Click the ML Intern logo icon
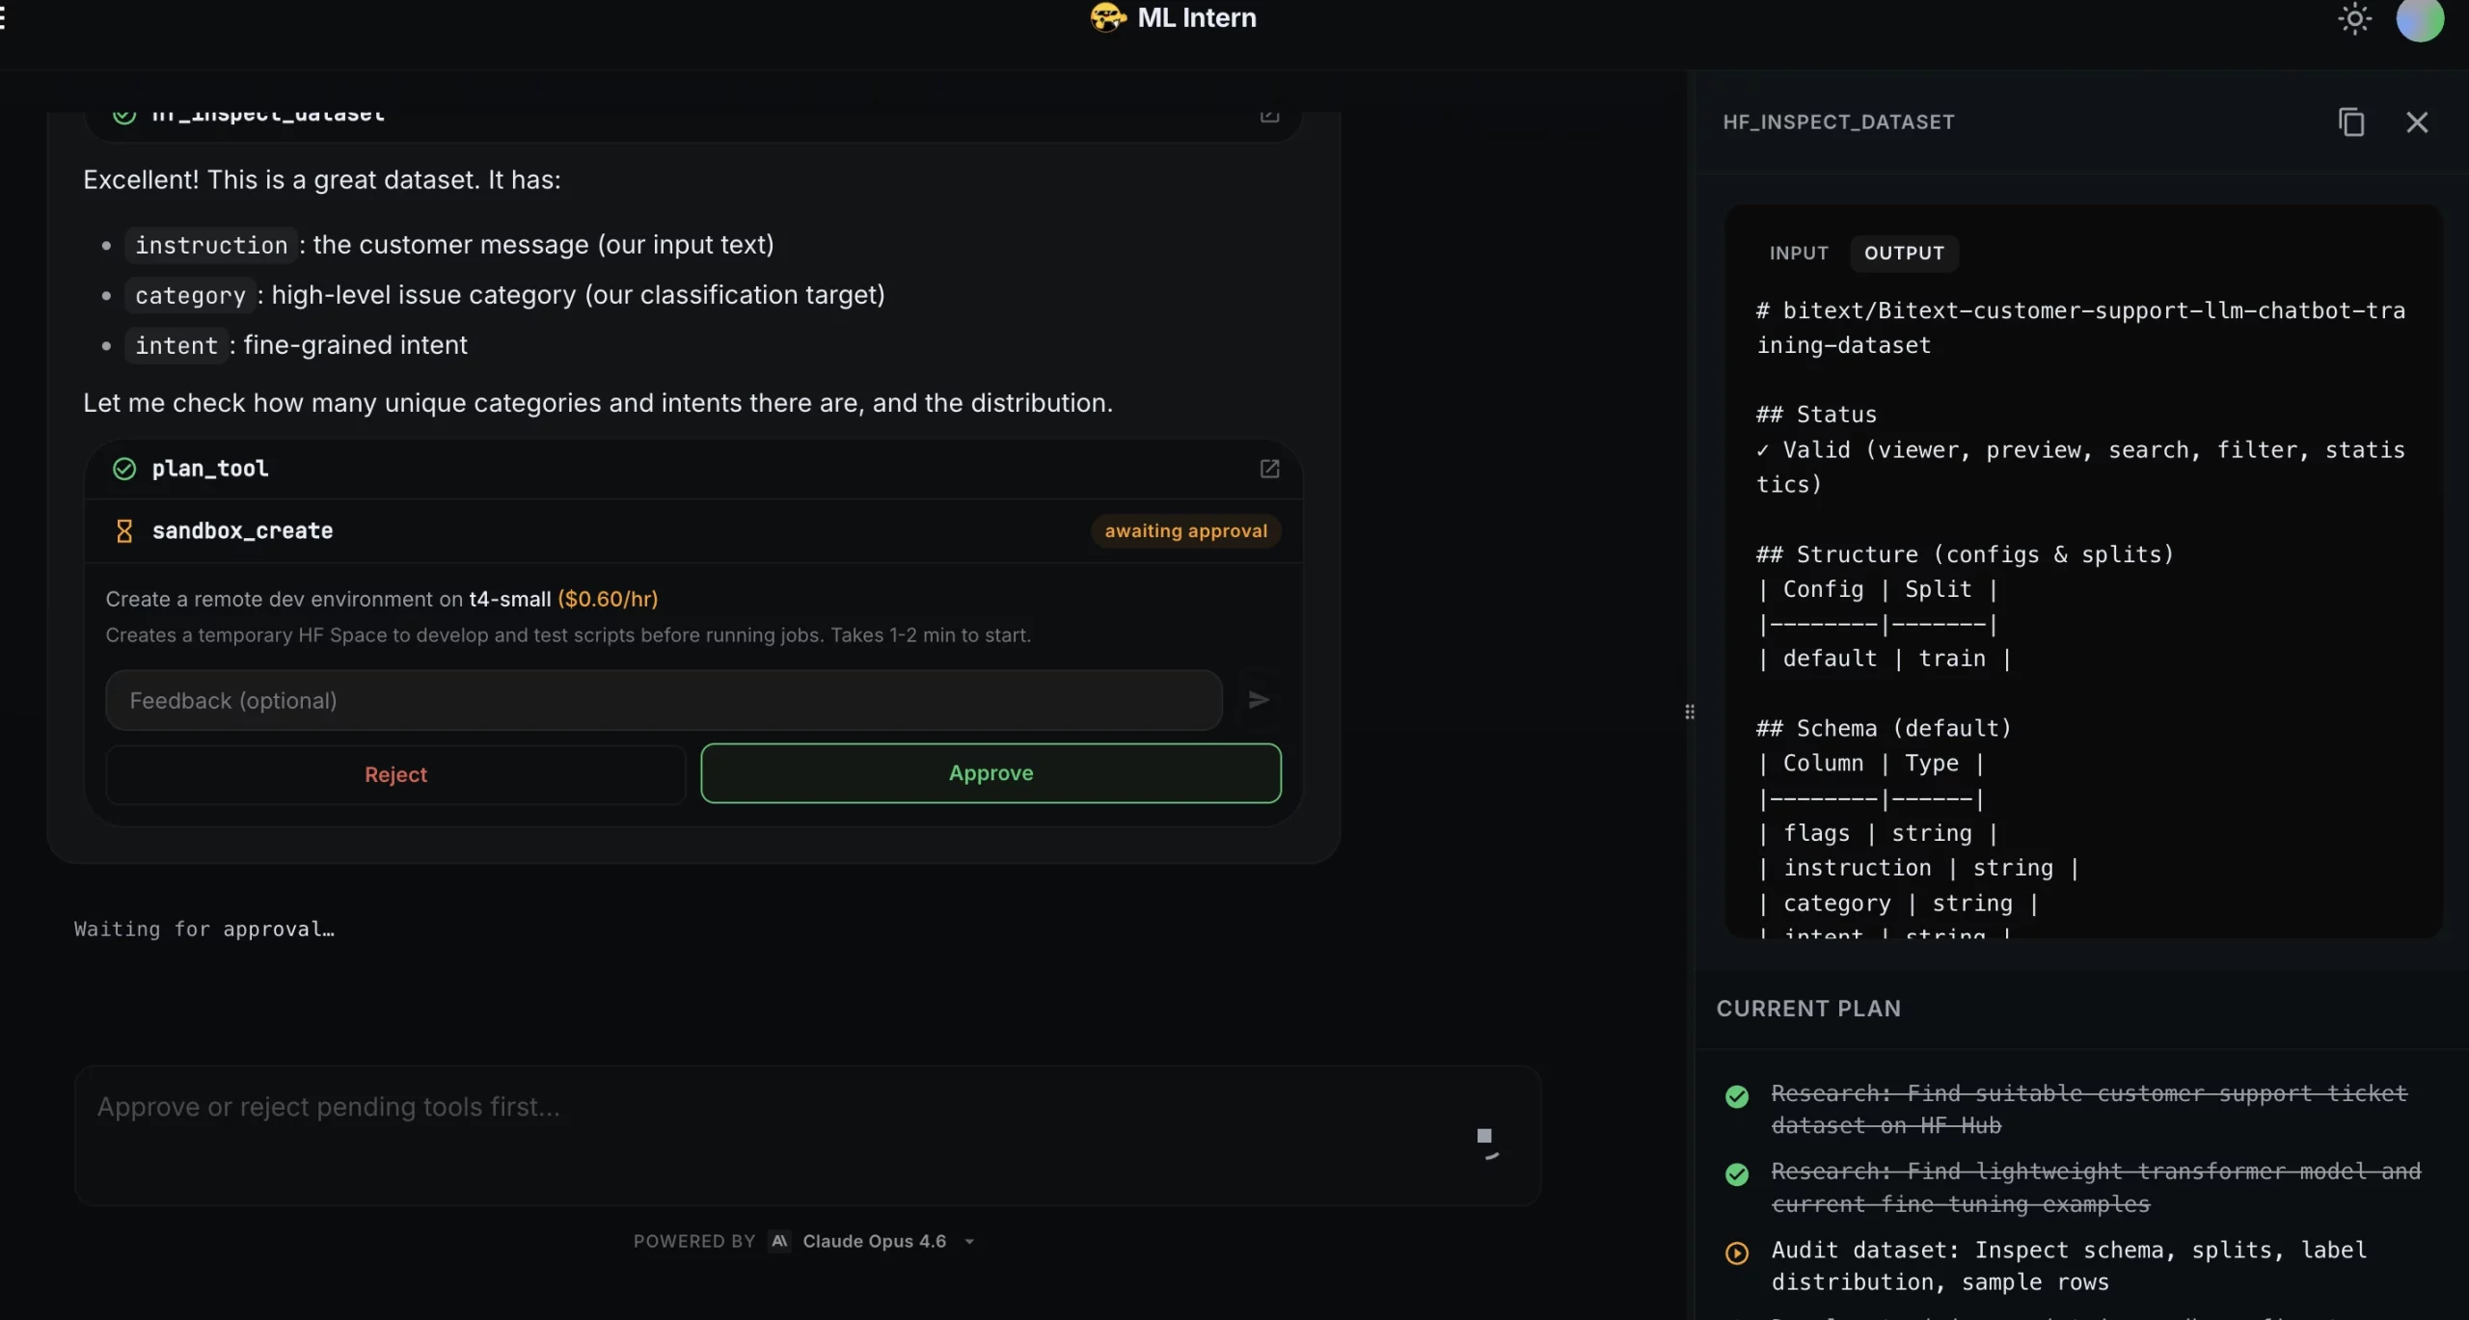This screenshot has width=2469, height=1320. pos(1108,17)
